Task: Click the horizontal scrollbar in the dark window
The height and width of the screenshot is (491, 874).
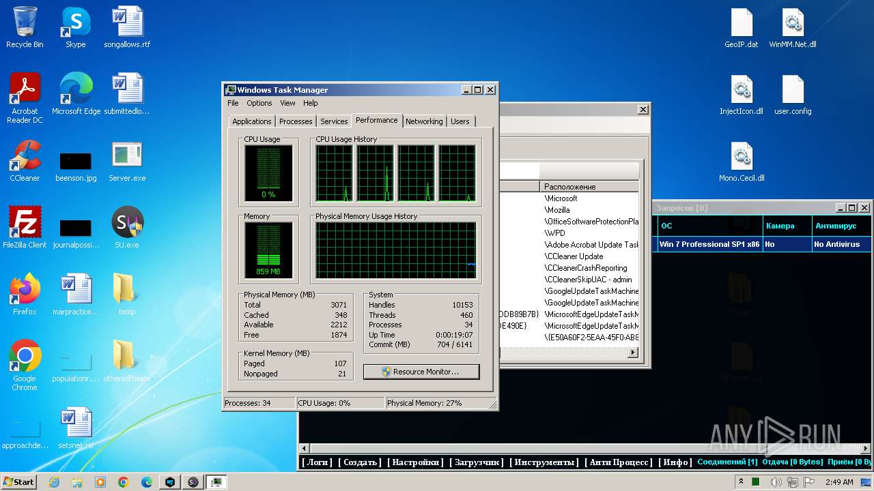Action: click(x=586, y=449)
